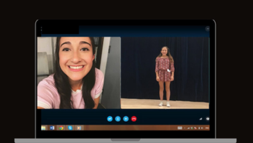Launch Microsoft Word from the taskbar
The height and width of the screenshot is (143, 253).
(52, 128)
